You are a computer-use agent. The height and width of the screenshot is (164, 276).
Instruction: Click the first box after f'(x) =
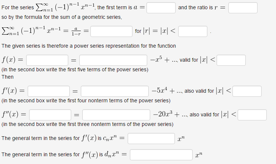point(49,91)
